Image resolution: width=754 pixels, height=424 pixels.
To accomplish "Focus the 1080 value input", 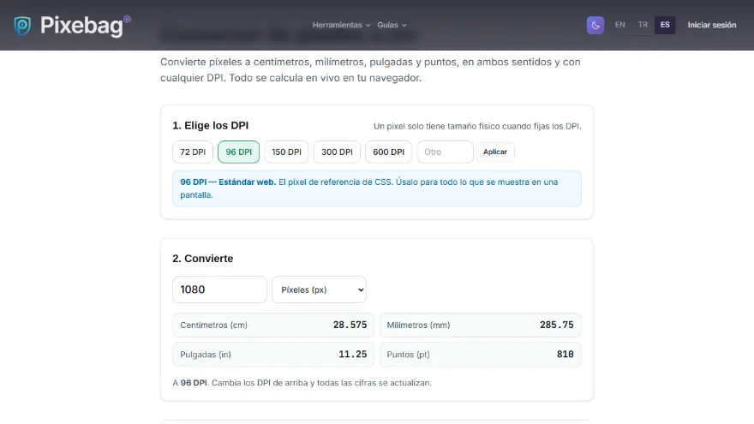I will pos(219,290).
